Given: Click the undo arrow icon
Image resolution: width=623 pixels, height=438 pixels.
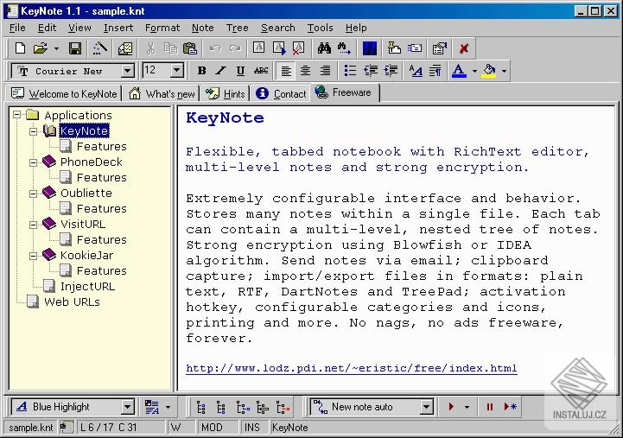Looking at the screenshot, I should pyautogui.click(x=215, y=48).
